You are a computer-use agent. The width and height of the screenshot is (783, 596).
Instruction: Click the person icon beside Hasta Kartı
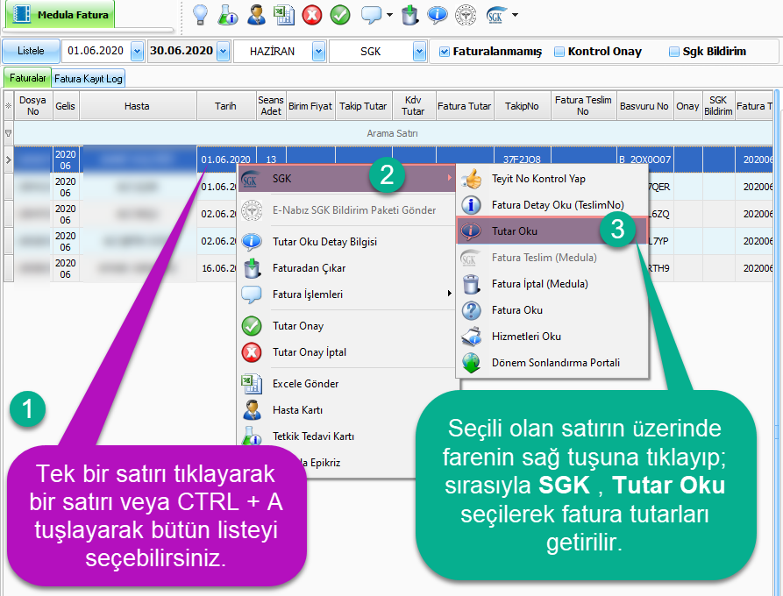click(x=252, y=410)
